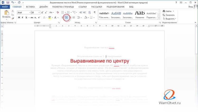Apply a numbered list

[68, 12]
